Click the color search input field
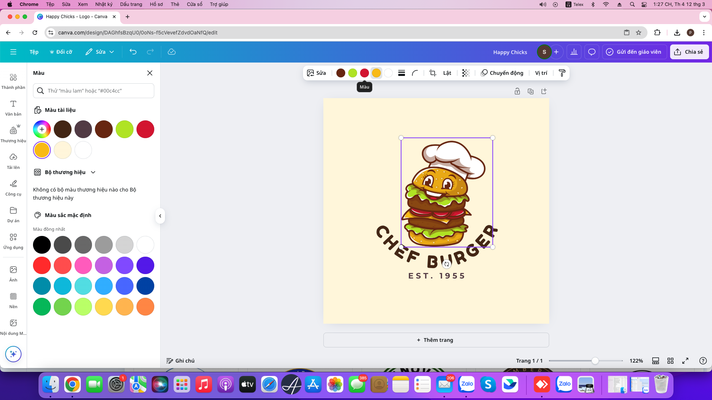712x400 pixels. (93, 91)
